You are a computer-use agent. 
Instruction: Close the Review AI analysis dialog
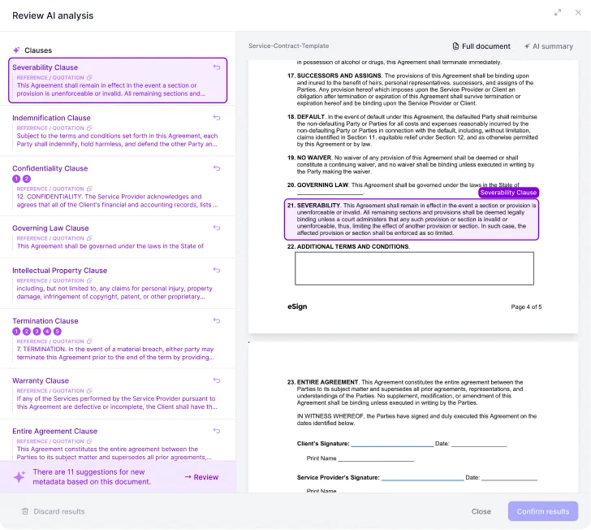(578, 12)
